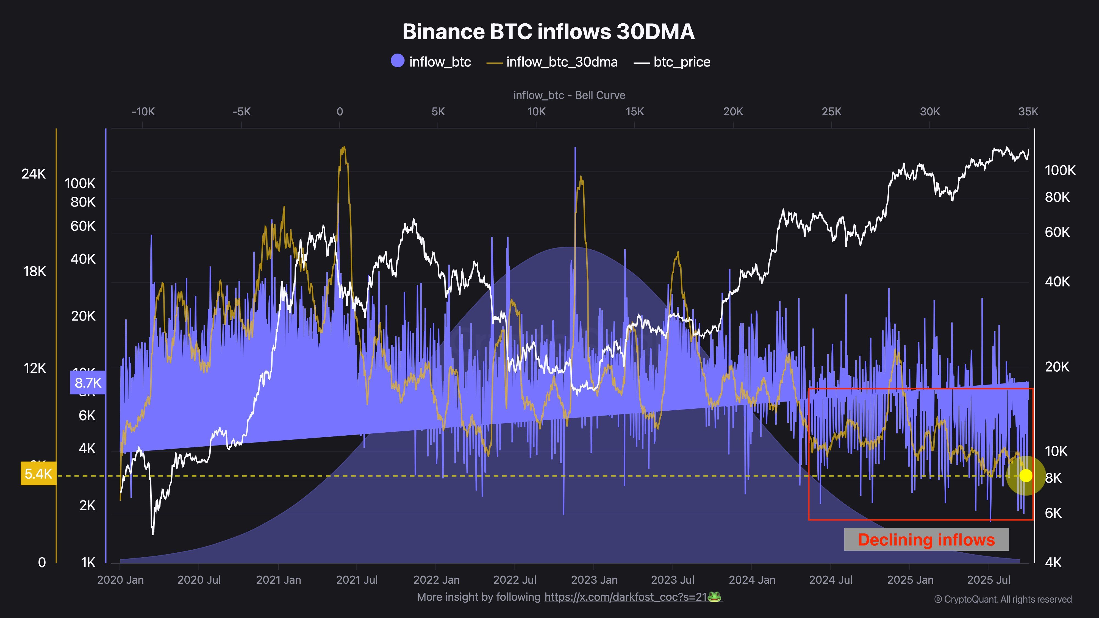Click the 0 tick on bell curve axis

(x=340, y=112)
